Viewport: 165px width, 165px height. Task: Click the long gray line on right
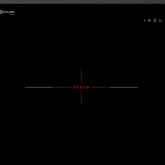pyautogui.click(x=123, y=87)
